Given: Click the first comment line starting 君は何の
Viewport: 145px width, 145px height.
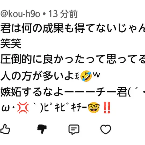Looking at the screenshot, I should 73,28.
